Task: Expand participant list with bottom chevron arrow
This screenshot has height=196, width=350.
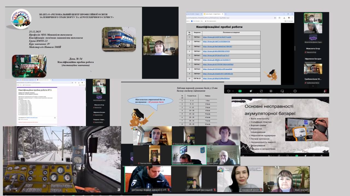Action: pos(313,86)
